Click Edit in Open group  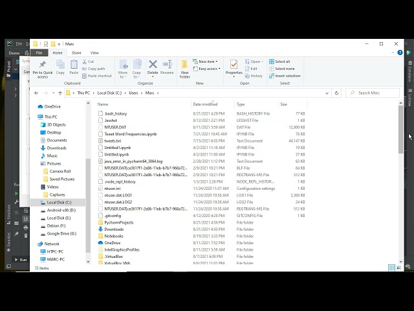tap(251, 69)
